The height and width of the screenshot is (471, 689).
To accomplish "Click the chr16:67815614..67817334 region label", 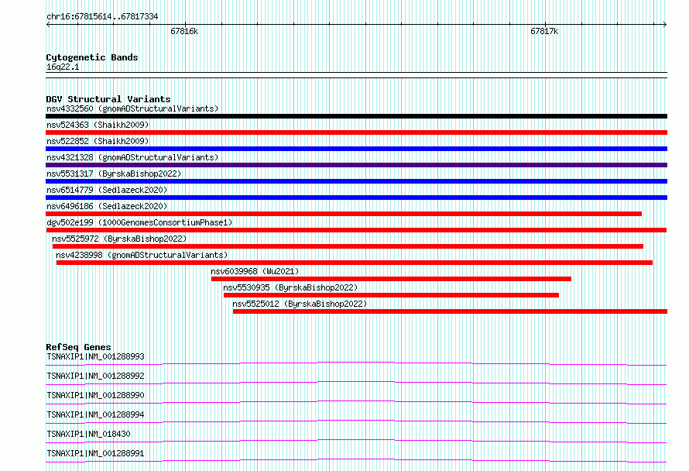I will click(102, 17).
